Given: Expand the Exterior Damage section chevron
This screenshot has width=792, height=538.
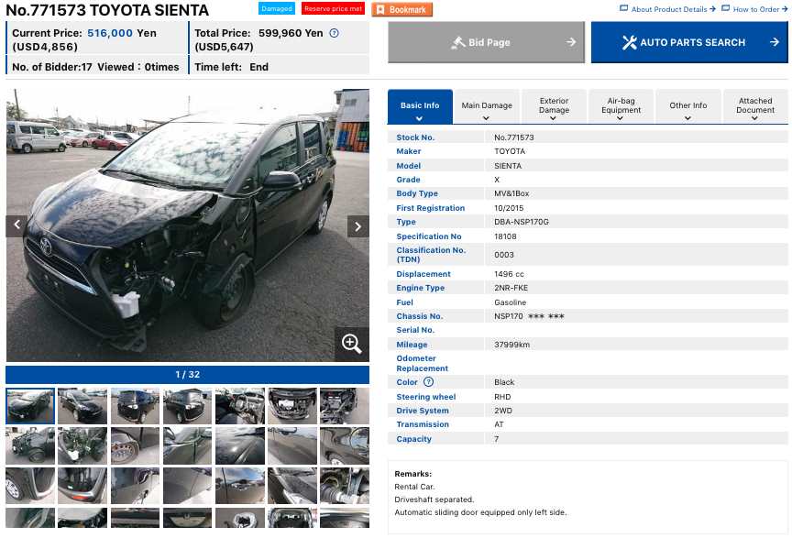Looking at the screenshot, I should pos(553,118).
